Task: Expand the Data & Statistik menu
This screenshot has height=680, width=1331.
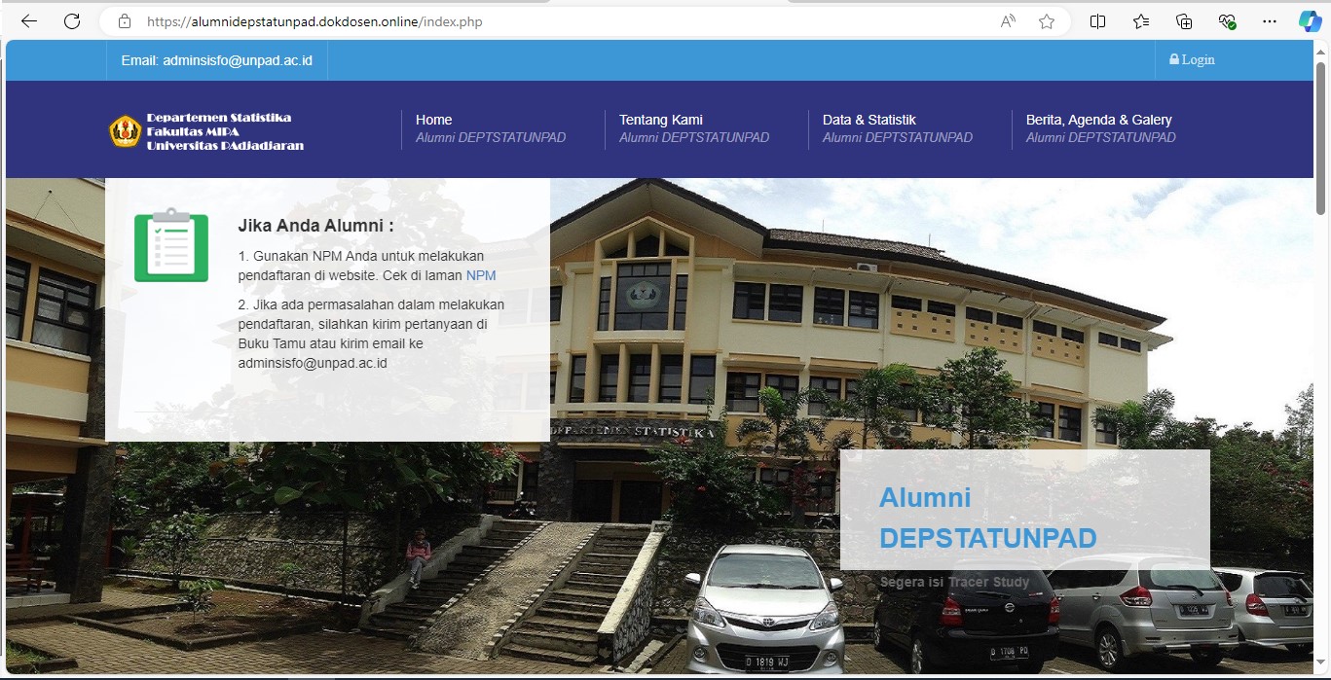Action: tap(869, 120)
